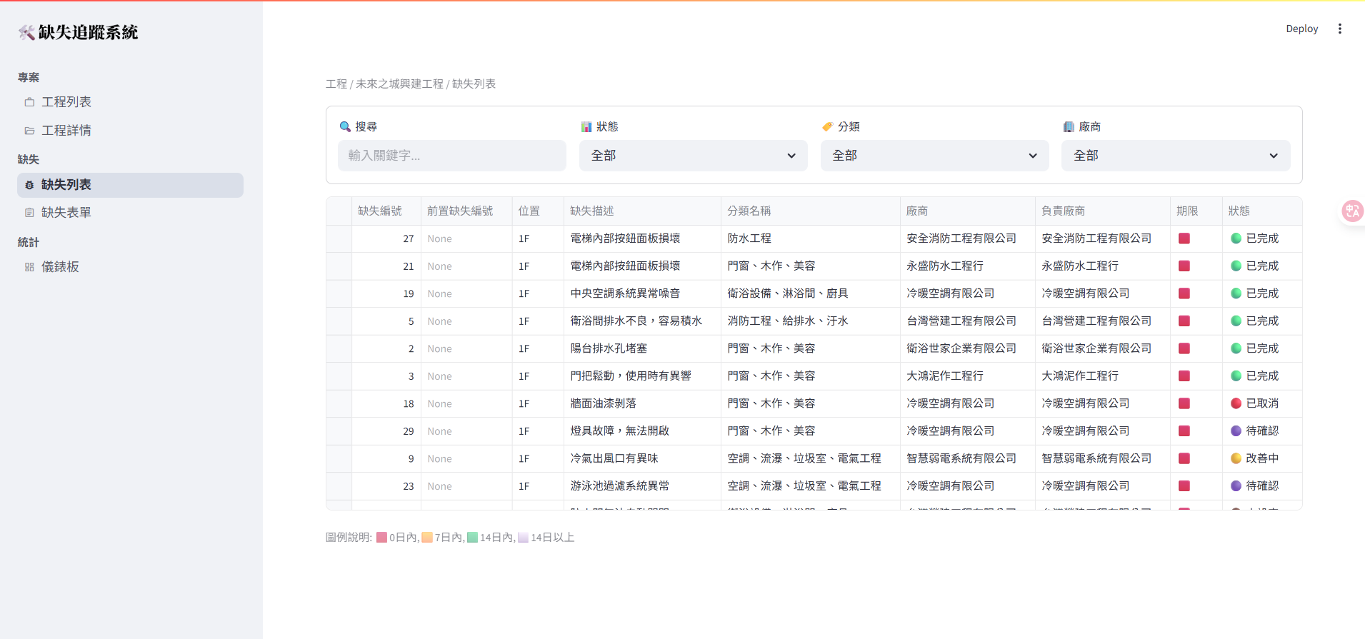Click the red deadline swatch for defect 21

tap(1184, 266)
